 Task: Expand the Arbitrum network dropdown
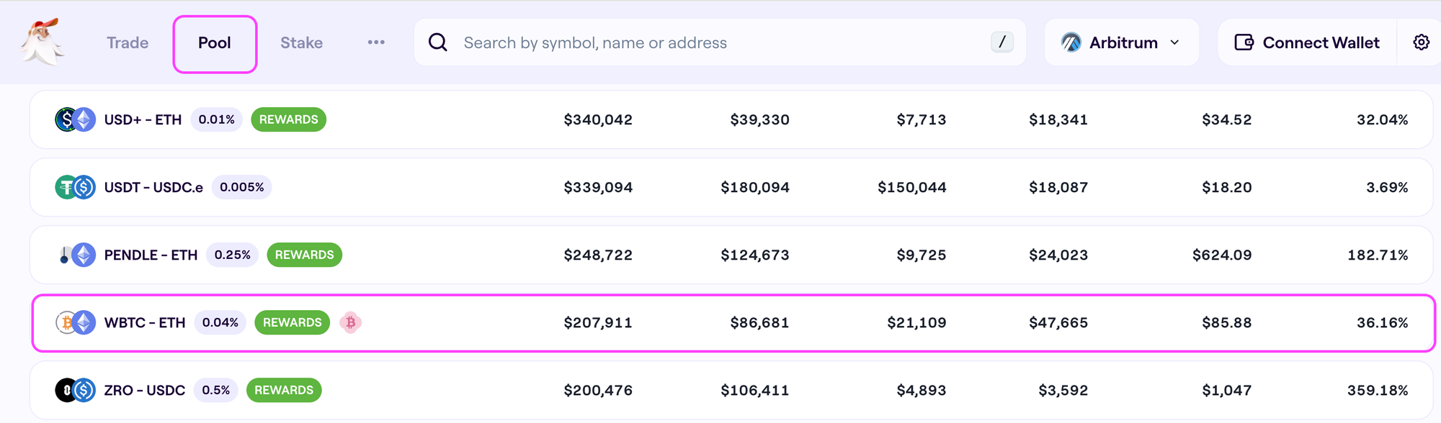pyautogui.click(x=1121, y=42)
